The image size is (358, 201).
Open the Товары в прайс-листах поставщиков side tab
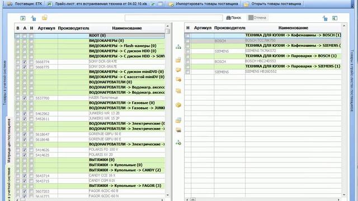point(352,80)
